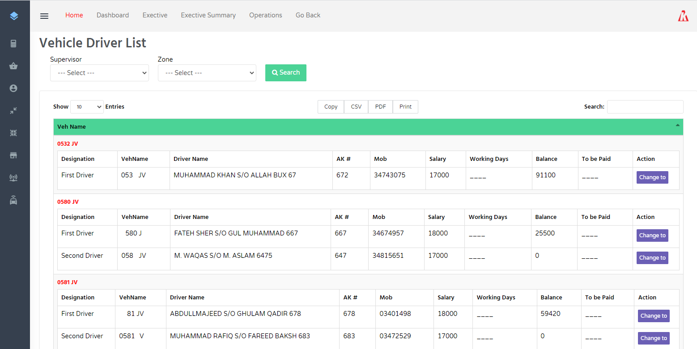Click the blue layers logo icon in sidebar

14,16
